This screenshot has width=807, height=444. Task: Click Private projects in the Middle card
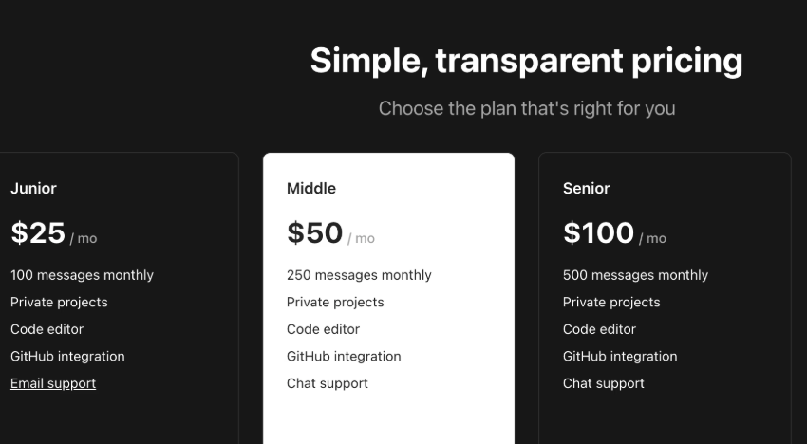335,302
